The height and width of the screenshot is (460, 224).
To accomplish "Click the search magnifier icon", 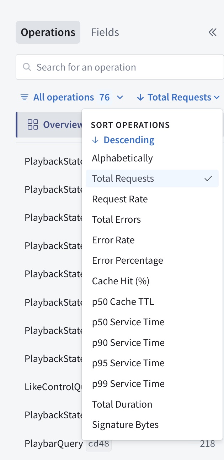I will 27,67.
